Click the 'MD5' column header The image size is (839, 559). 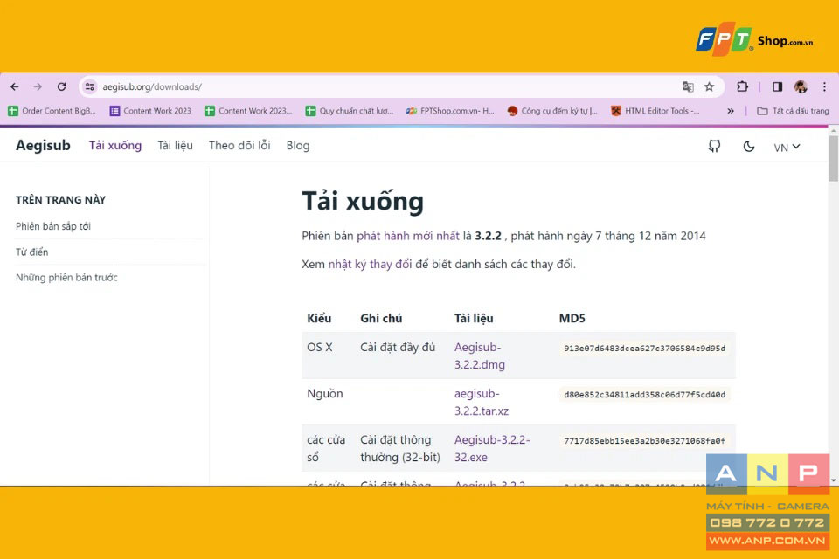(572, 318)
